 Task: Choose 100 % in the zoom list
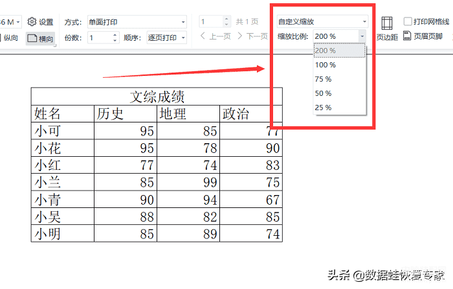tap(340, 65)
